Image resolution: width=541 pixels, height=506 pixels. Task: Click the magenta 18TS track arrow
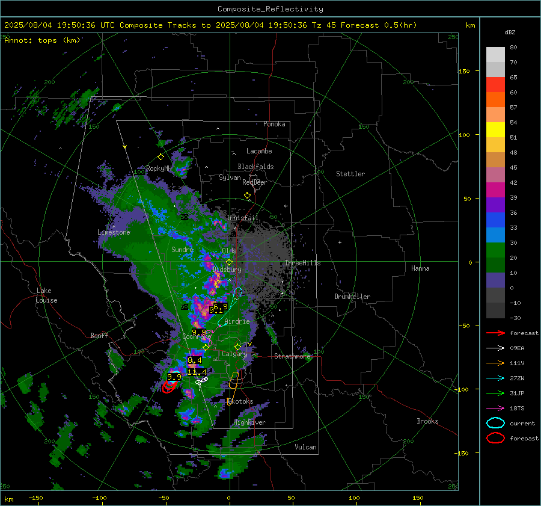tap(495, 409)
